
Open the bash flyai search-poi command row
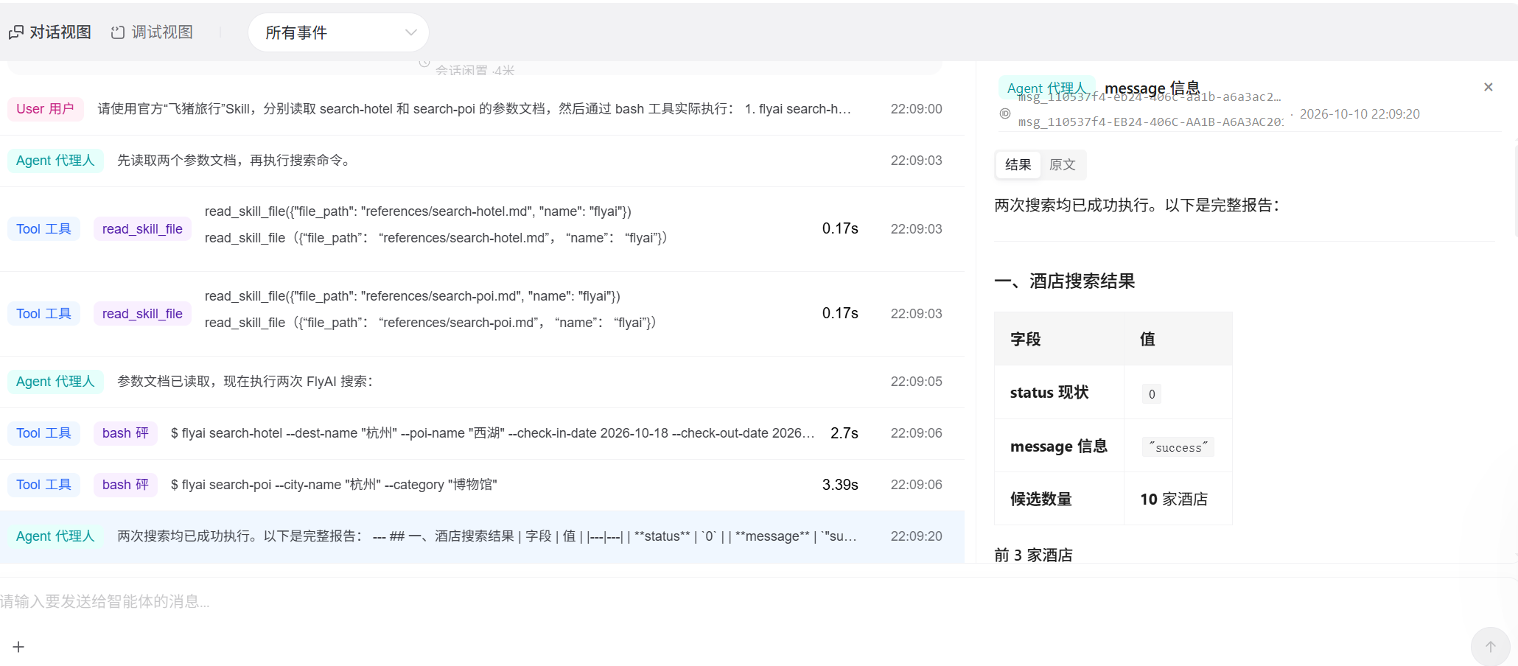(482, 485)
